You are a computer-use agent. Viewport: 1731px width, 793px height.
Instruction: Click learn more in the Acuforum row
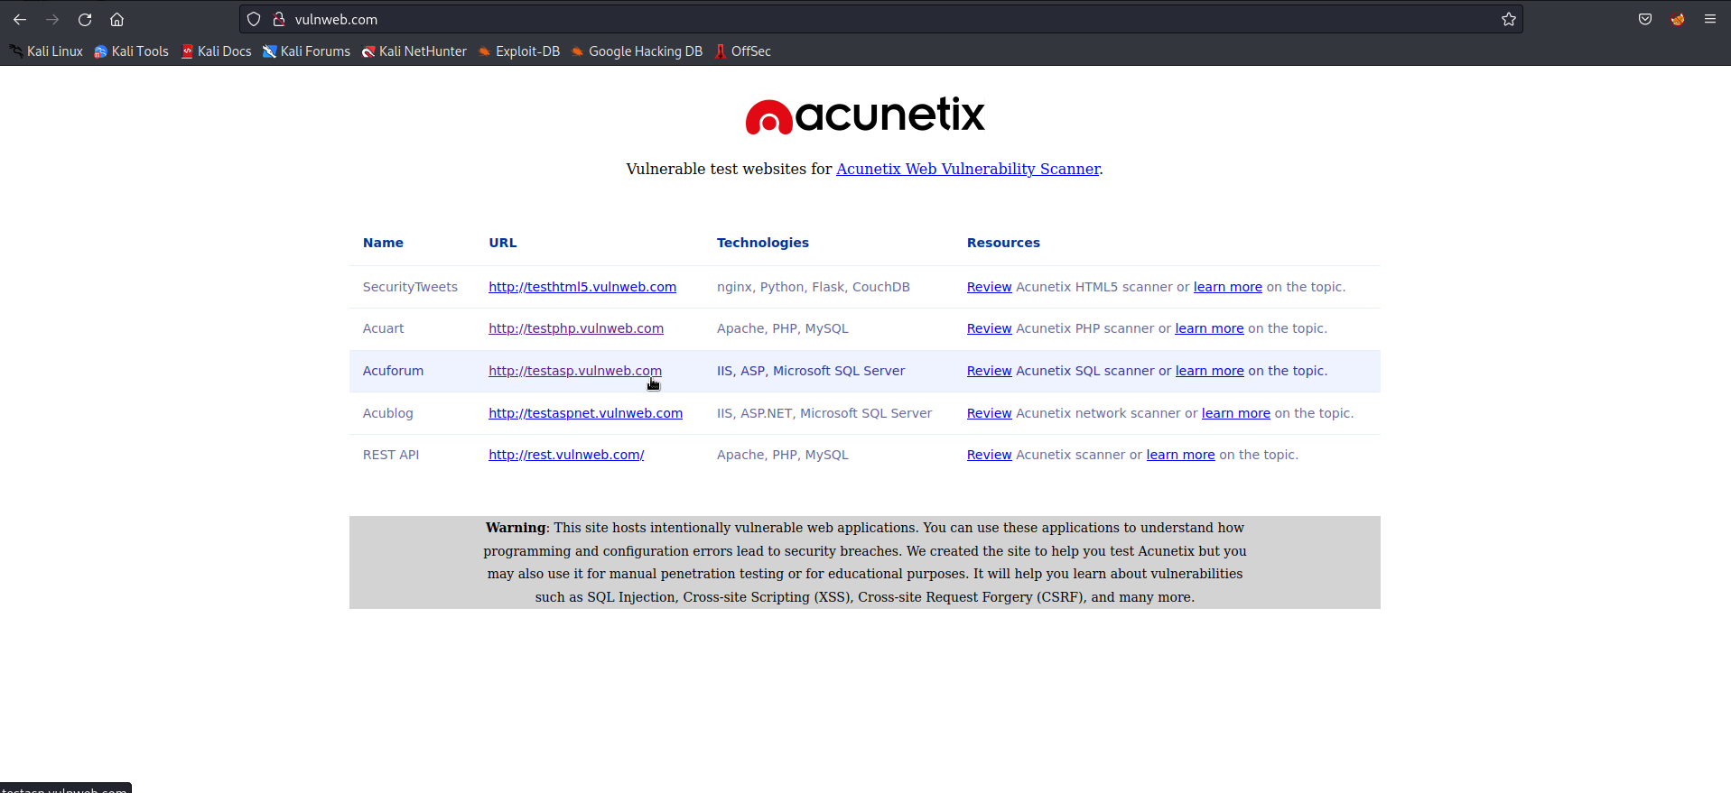tap(1209, 371)
